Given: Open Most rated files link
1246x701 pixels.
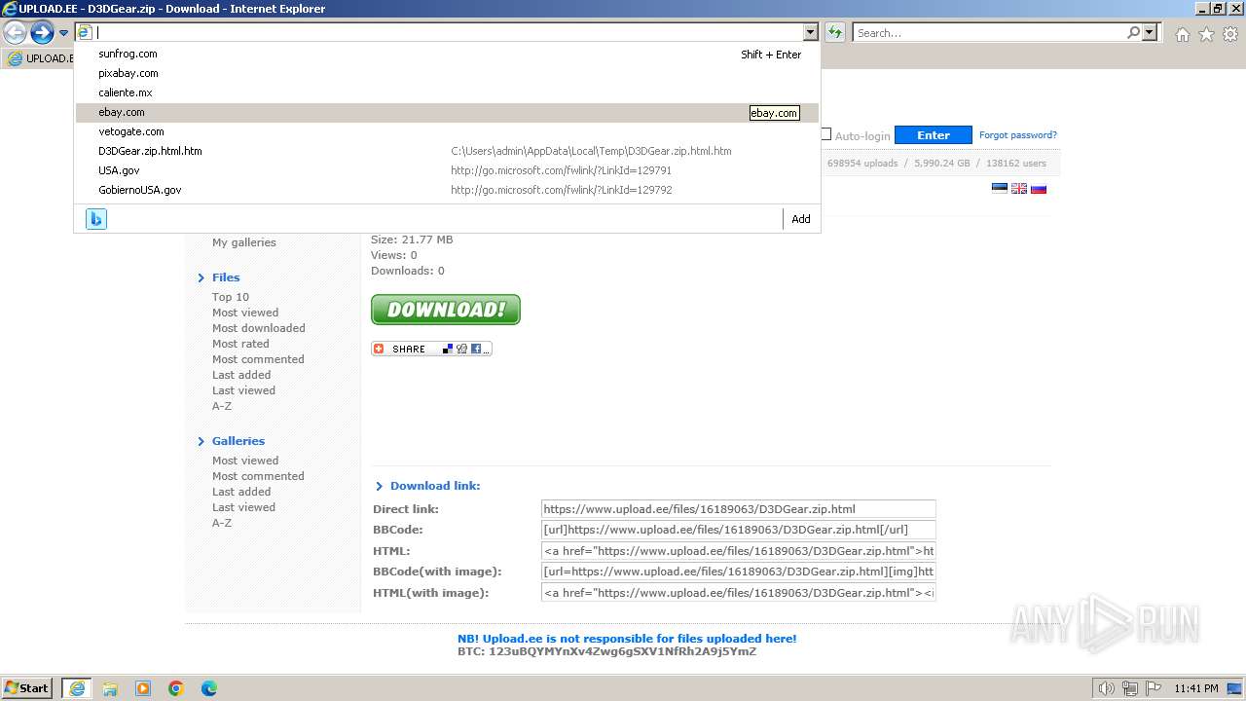Looking at the screenshot, I should (x=240, y=344).
